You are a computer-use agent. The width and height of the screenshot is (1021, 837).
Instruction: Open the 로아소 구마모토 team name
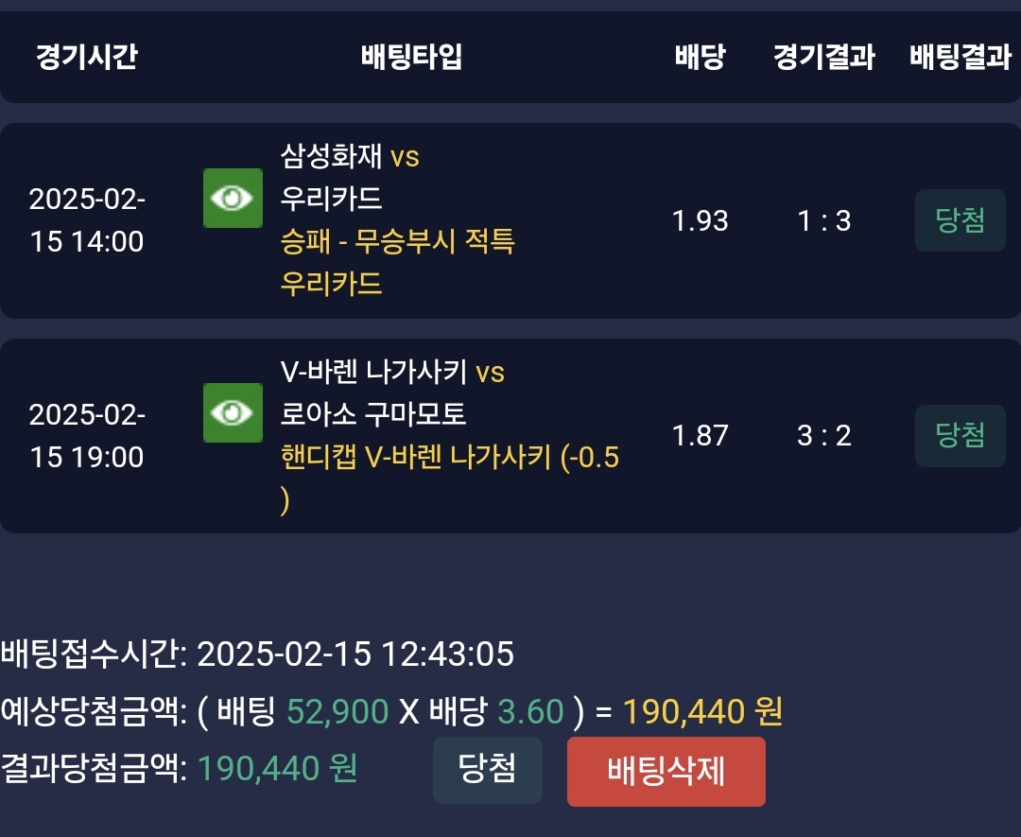point(373,414)
